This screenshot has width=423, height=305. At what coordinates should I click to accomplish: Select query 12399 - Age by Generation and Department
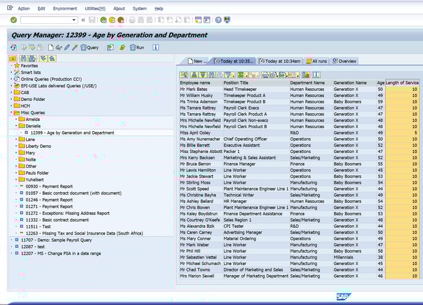tap(72, 132)
